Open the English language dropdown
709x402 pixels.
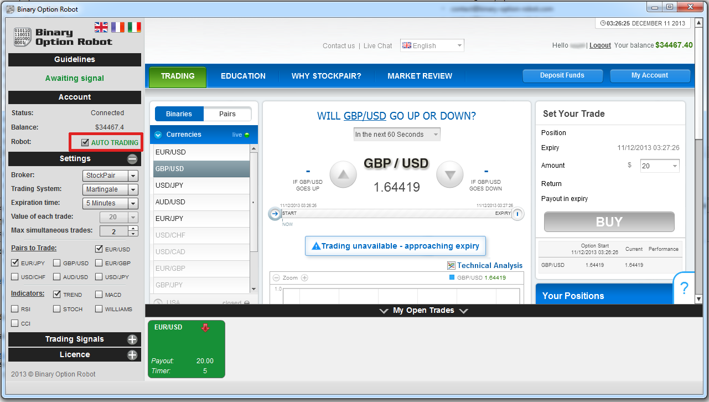pyautogui.click(x=432, y=46)
